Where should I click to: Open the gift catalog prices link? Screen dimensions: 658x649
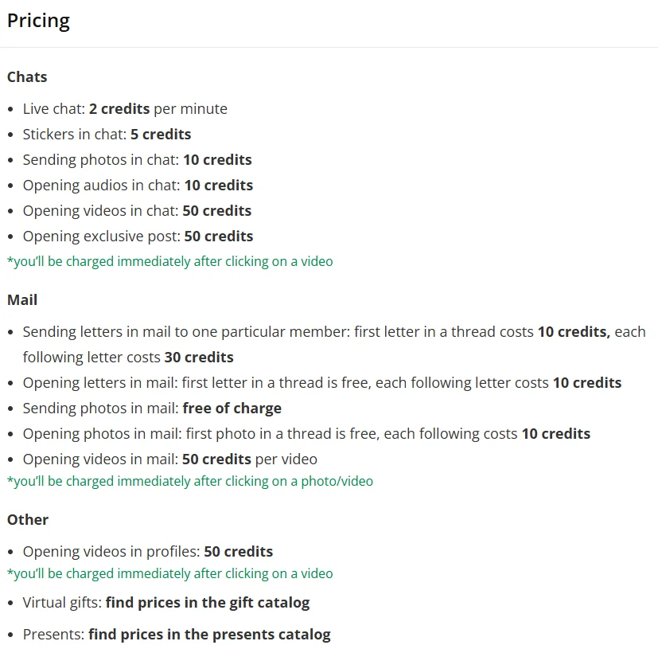click(x=208, y=603)
